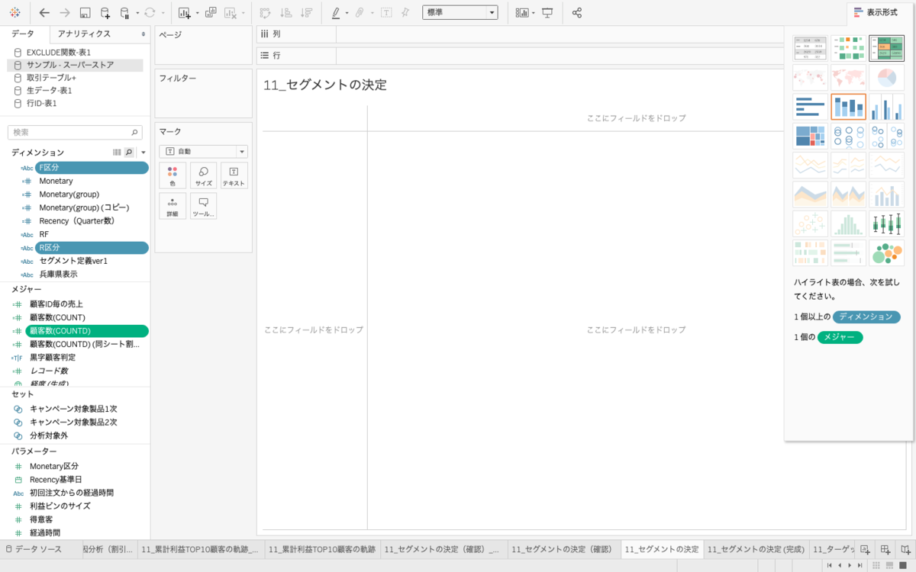Screen dimensions: 916x572
Task: Click the Recency基準日 parameter
Action: (x=56, y=480)
